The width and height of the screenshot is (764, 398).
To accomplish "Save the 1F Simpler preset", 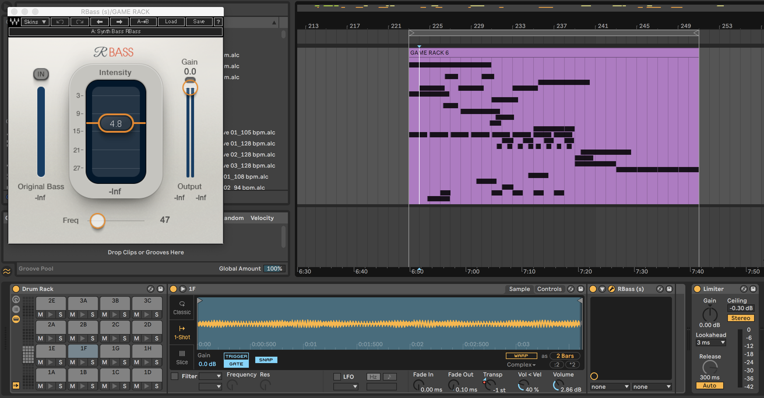I will [x=580, y=289].
